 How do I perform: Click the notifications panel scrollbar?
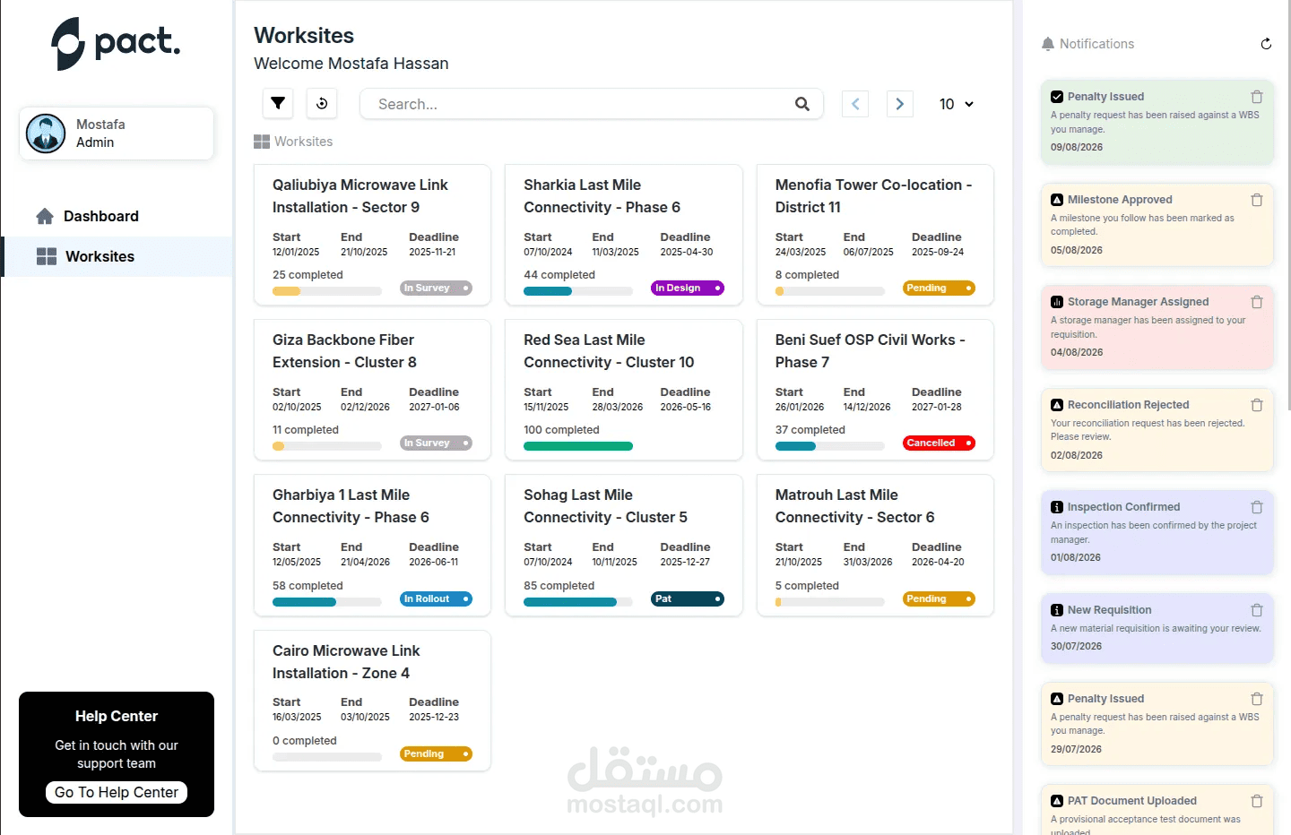coord(1287,206)
